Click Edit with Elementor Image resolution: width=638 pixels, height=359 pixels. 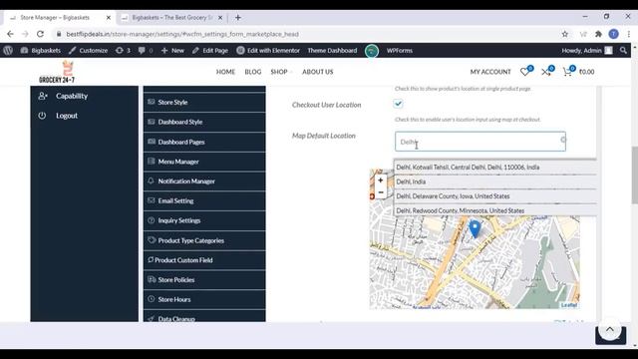tap(268, 51)
